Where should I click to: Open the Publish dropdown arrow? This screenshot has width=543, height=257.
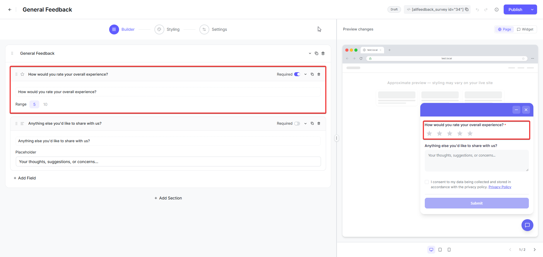coord(532,10)
